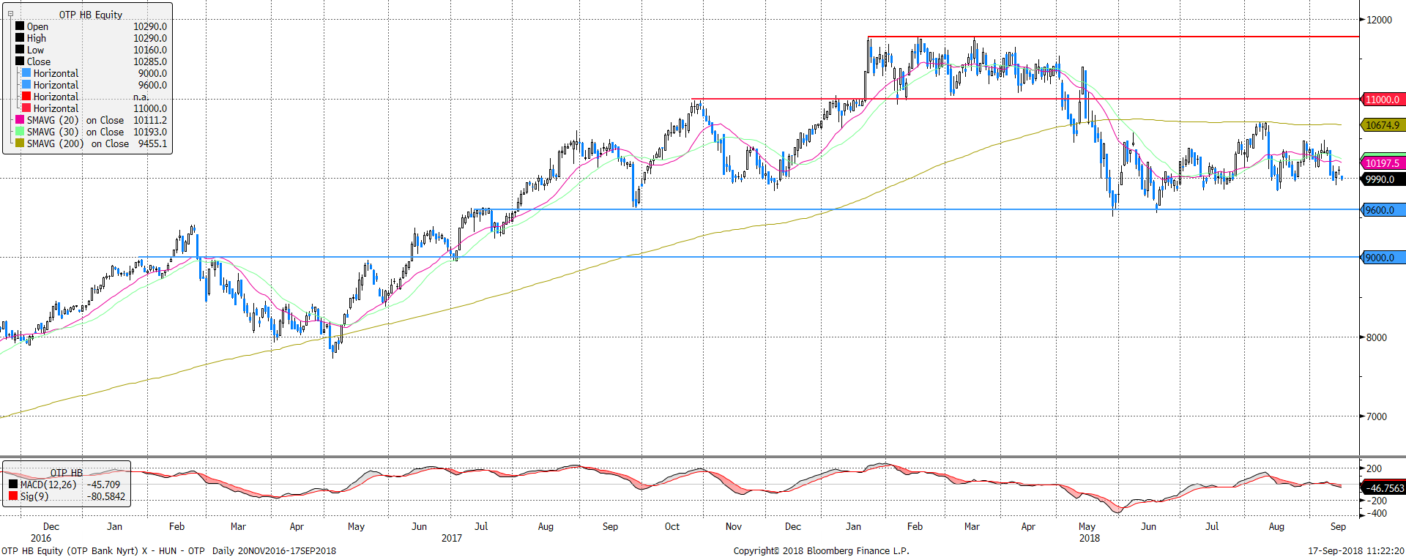Click the Close value 10285.0
The height and width of the screenshot is (557, 1406).
(150, 61)
